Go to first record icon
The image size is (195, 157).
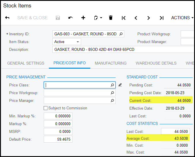coord(124,18)
